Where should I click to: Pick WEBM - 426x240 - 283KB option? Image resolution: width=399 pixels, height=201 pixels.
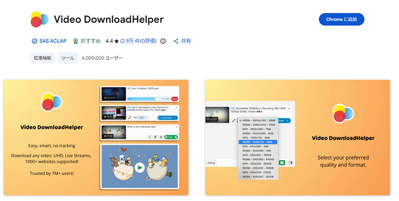pos(258,177)
